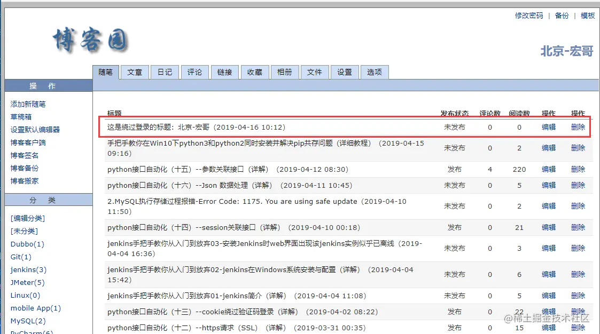Image resolution: width=600 pixels, height=334 pixels.
Task: Open 博客客户端 link
Action: (28, 142)
